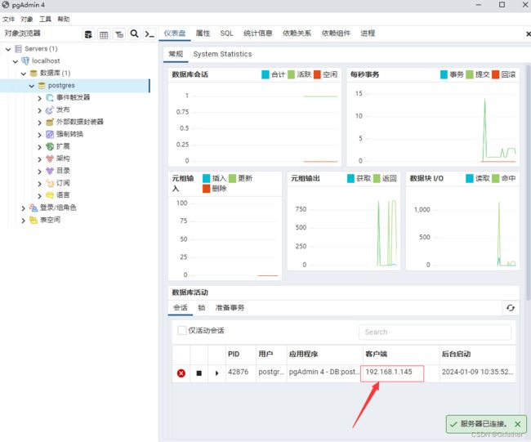Expand the subscriptions node

40,184
